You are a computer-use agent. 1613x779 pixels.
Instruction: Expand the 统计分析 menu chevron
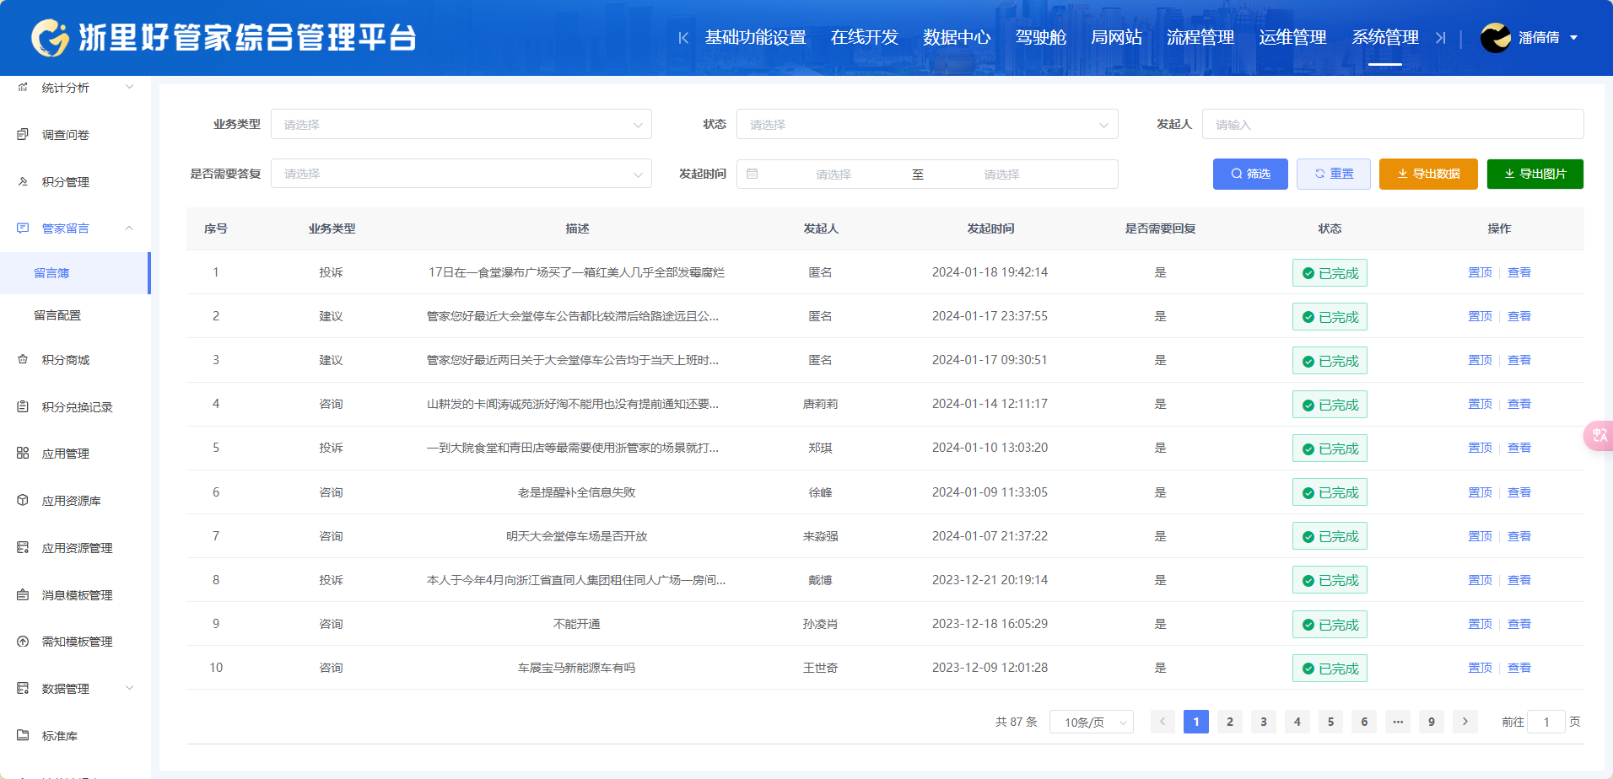129,87
